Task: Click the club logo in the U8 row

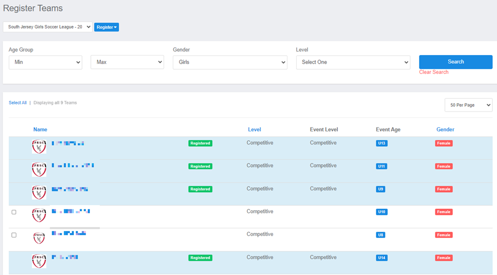Action: (39, 238)
